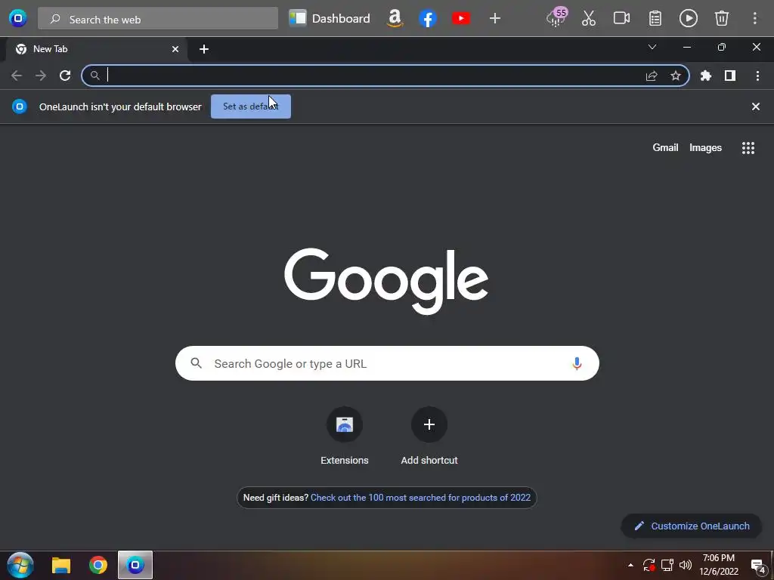Open the Extensions shortcut tile
The height and width of the screenshot is (580, 774).
[345, 436]
